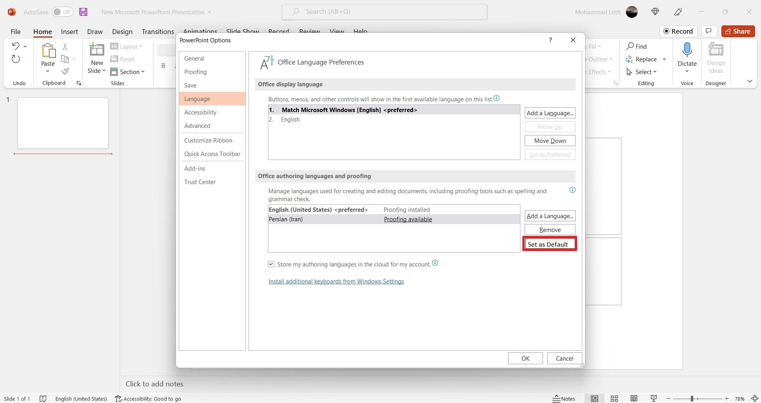Collapse the ribbon chevron
This screenshot has width=761, height=403.
(x=750, y=81)
